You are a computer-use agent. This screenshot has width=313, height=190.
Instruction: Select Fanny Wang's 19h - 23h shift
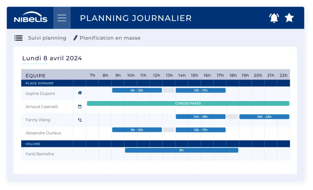264,117
